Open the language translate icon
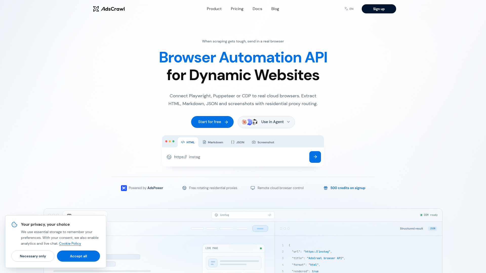The image size is (486, 273). pyautogui.click(x=346, y=9)
